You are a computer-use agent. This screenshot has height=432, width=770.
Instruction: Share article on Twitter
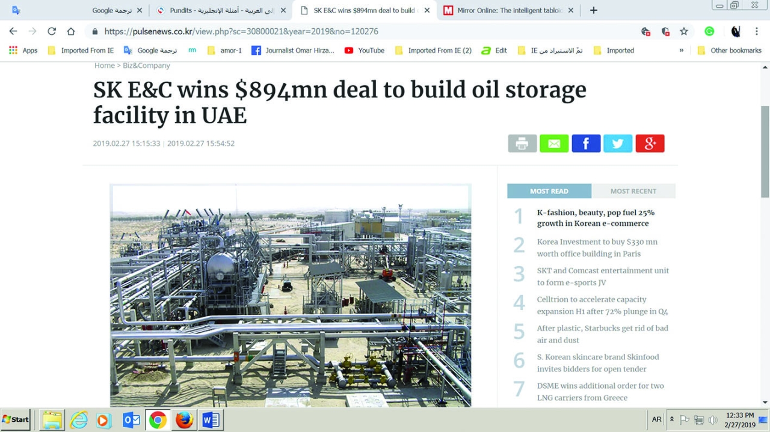tap(618, 144)
